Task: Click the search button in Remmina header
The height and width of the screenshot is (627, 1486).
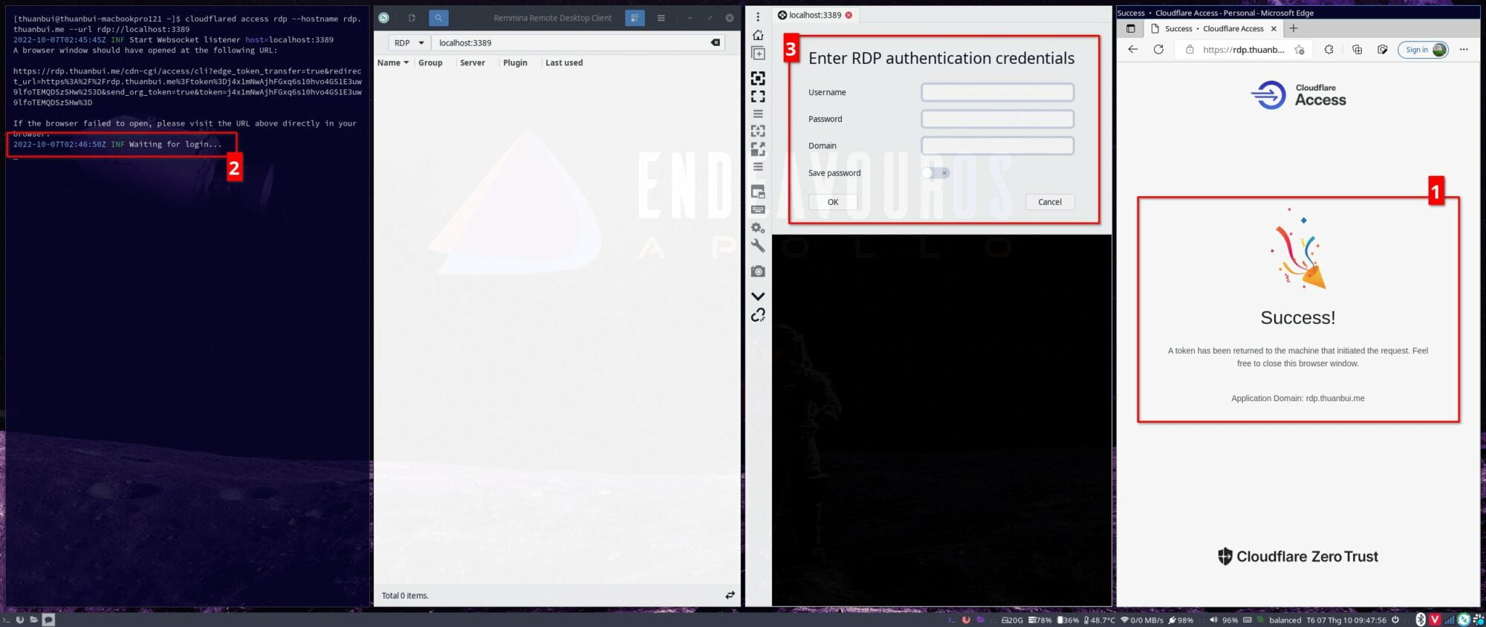Action: pos(438,18)
